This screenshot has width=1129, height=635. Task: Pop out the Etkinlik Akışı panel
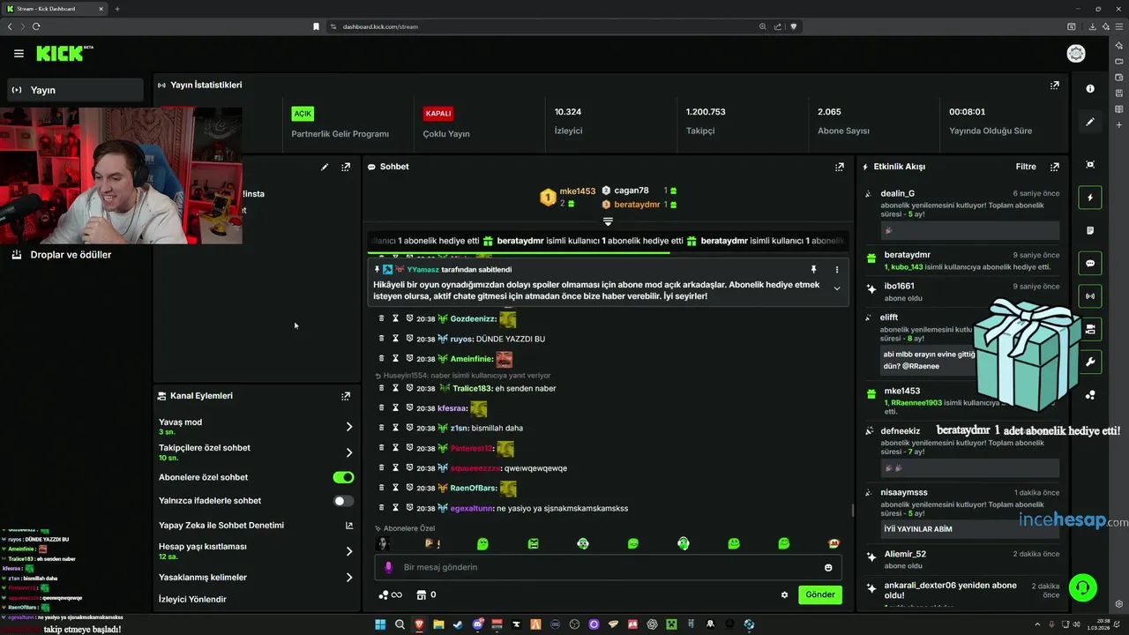point(1054,167)
